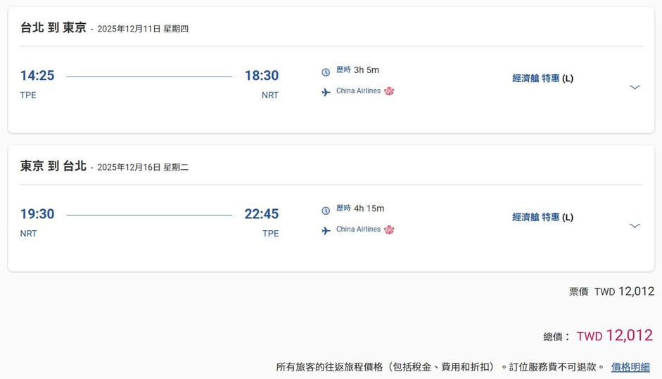Viewport: 662px width, 379px height.
Task: Click the airplane icon on outbound flight
Action: click(x=326, y=92)
